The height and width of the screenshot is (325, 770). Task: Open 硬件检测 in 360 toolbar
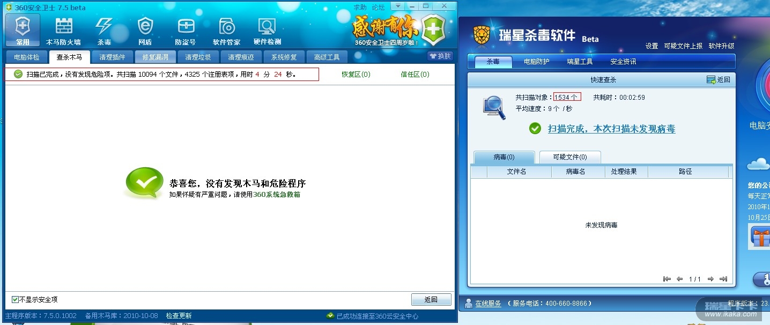pos(267,31)
